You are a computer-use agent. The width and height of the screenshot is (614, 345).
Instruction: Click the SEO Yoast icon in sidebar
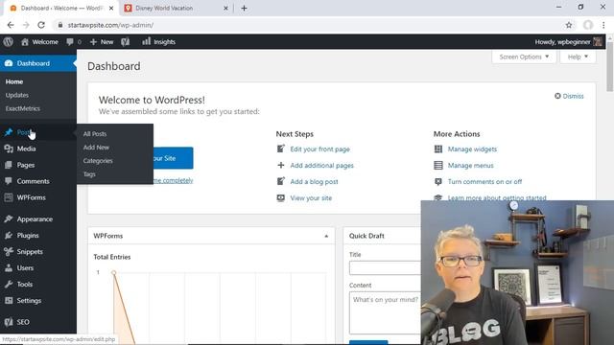point(9,322)
